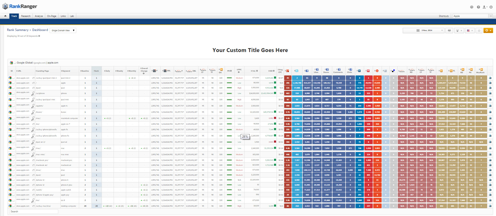Click the Search field below the table
Screen dimensions: 496x216
(x=34, y=212)
